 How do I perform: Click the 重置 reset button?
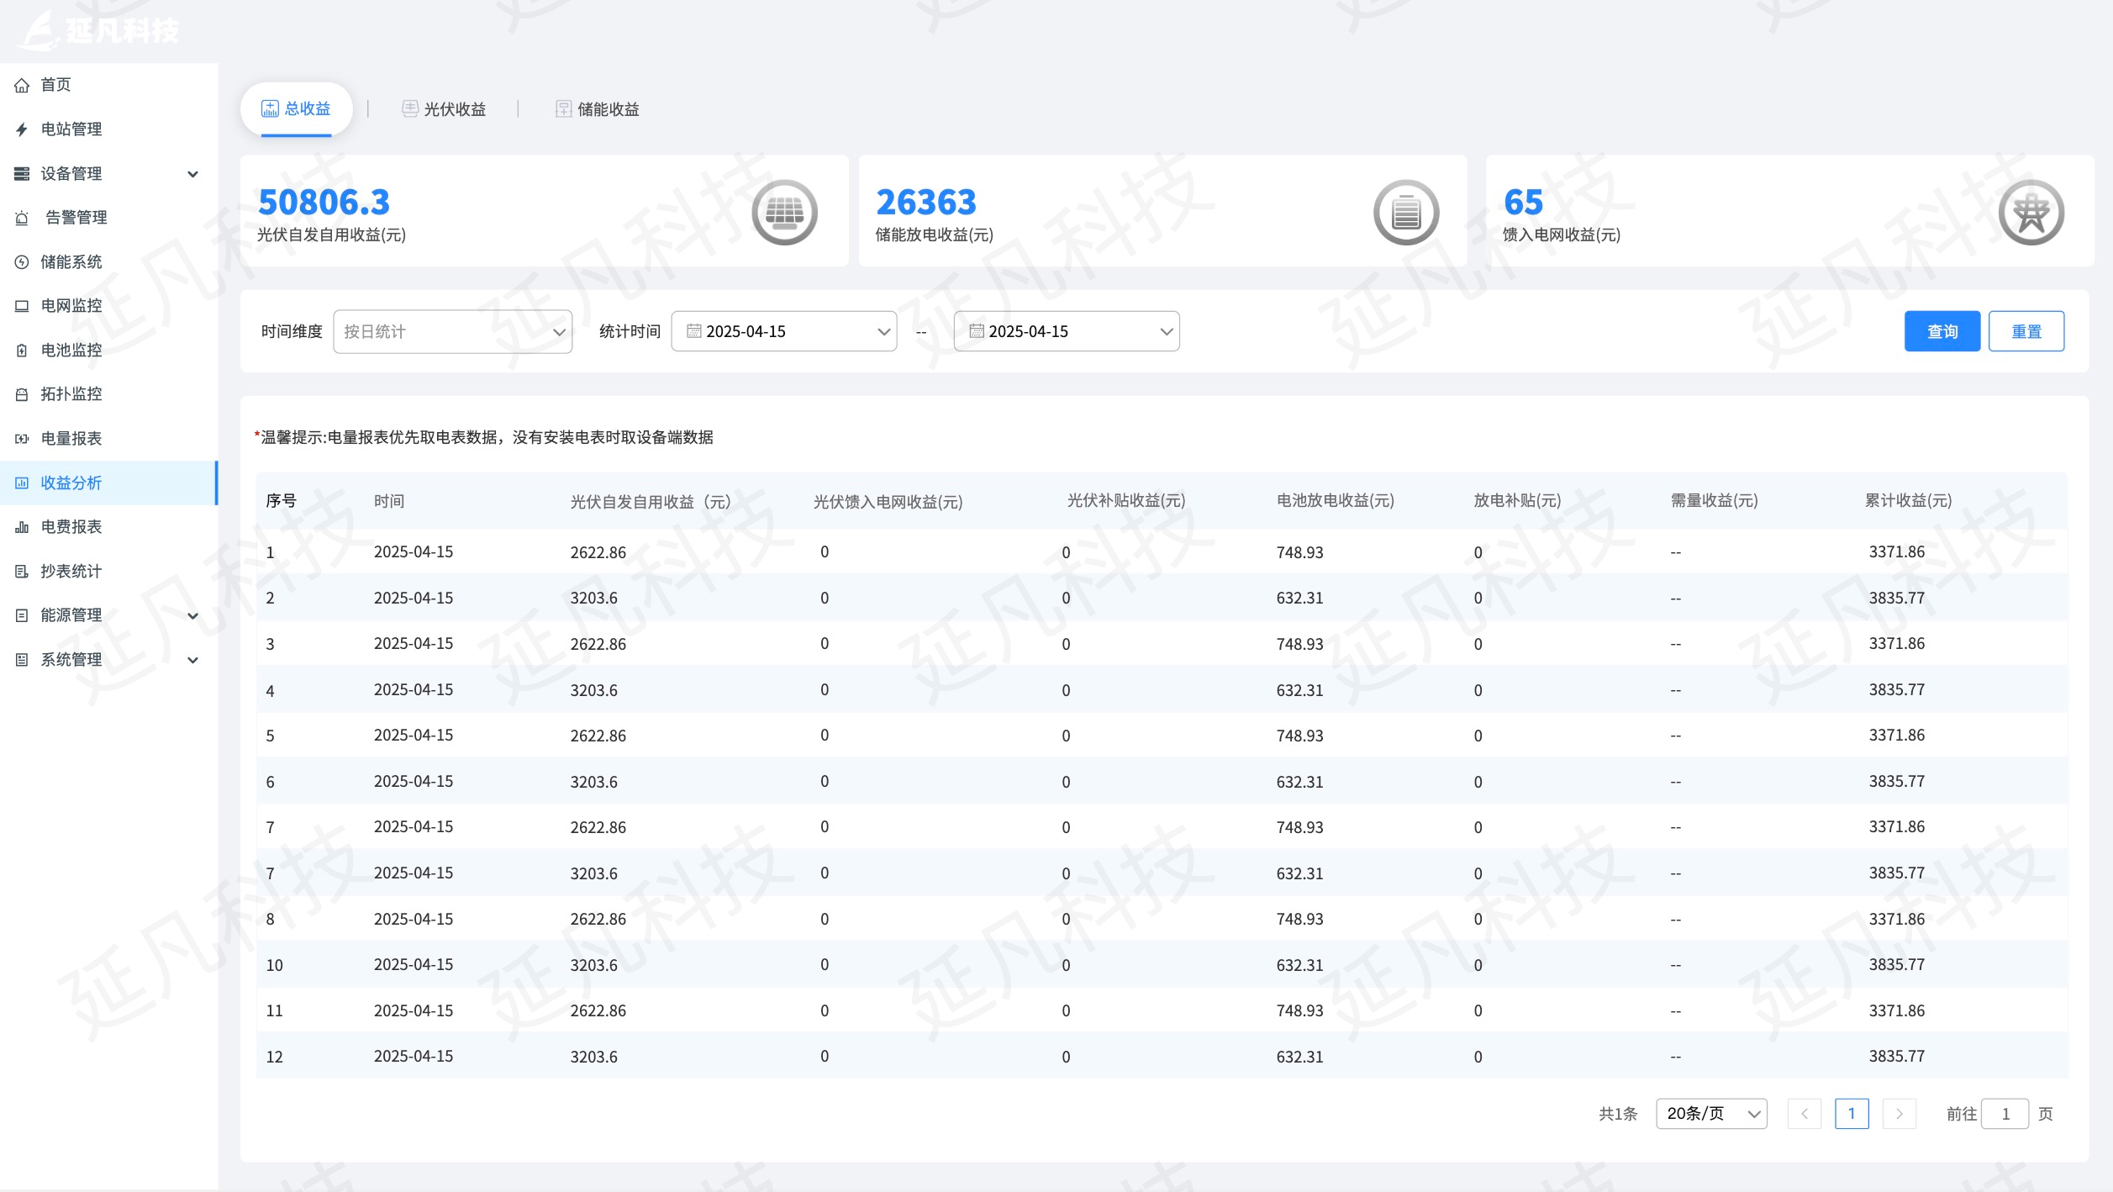[x=2026, y=332]
